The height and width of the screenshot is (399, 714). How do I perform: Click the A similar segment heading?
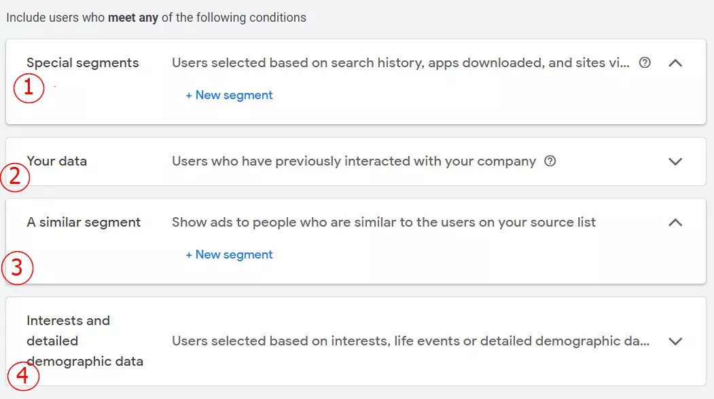tap(84, 223)
